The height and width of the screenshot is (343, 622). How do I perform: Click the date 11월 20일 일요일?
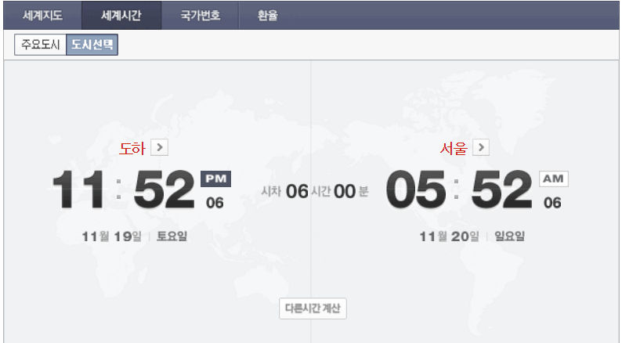472,236
